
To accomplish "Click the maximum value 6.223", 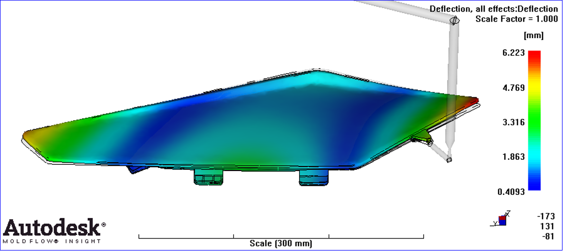I will coord(514,53).
